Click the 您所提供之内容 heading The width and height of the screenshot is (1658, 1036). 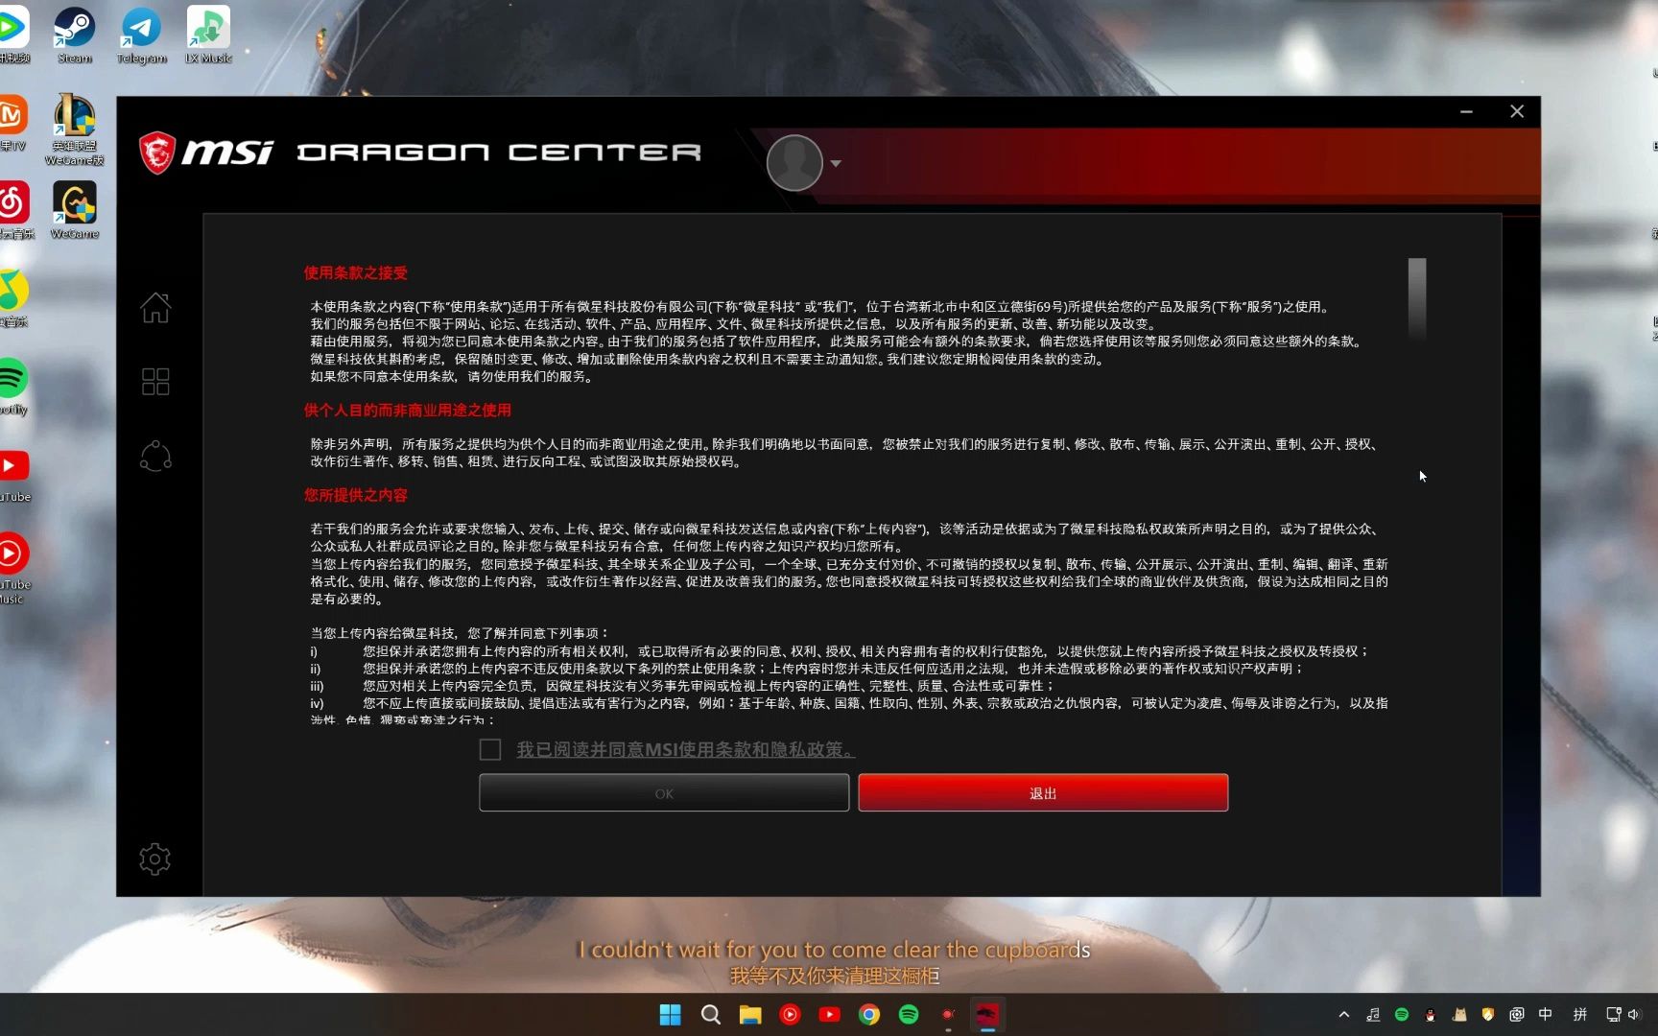356,496
